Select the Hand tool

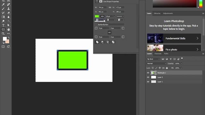coord(9,29)
